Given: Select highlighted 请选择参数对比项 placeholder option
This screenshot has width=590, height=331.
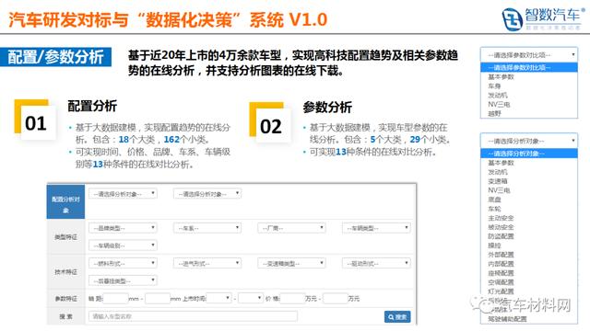Looking at the screenshot, I should pos(529,67).
